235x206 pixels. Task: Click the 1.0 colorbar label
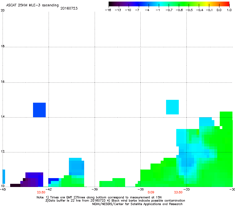pos(229,10)
